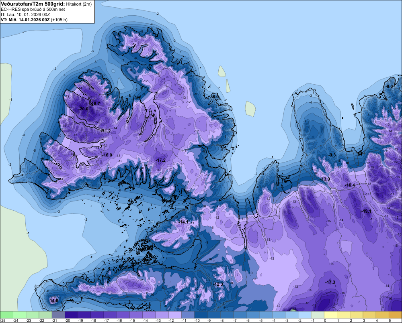Click the bold -17.2 temperature value
Image resolution: width=402 pixels, height=323 pixels.
161,160
